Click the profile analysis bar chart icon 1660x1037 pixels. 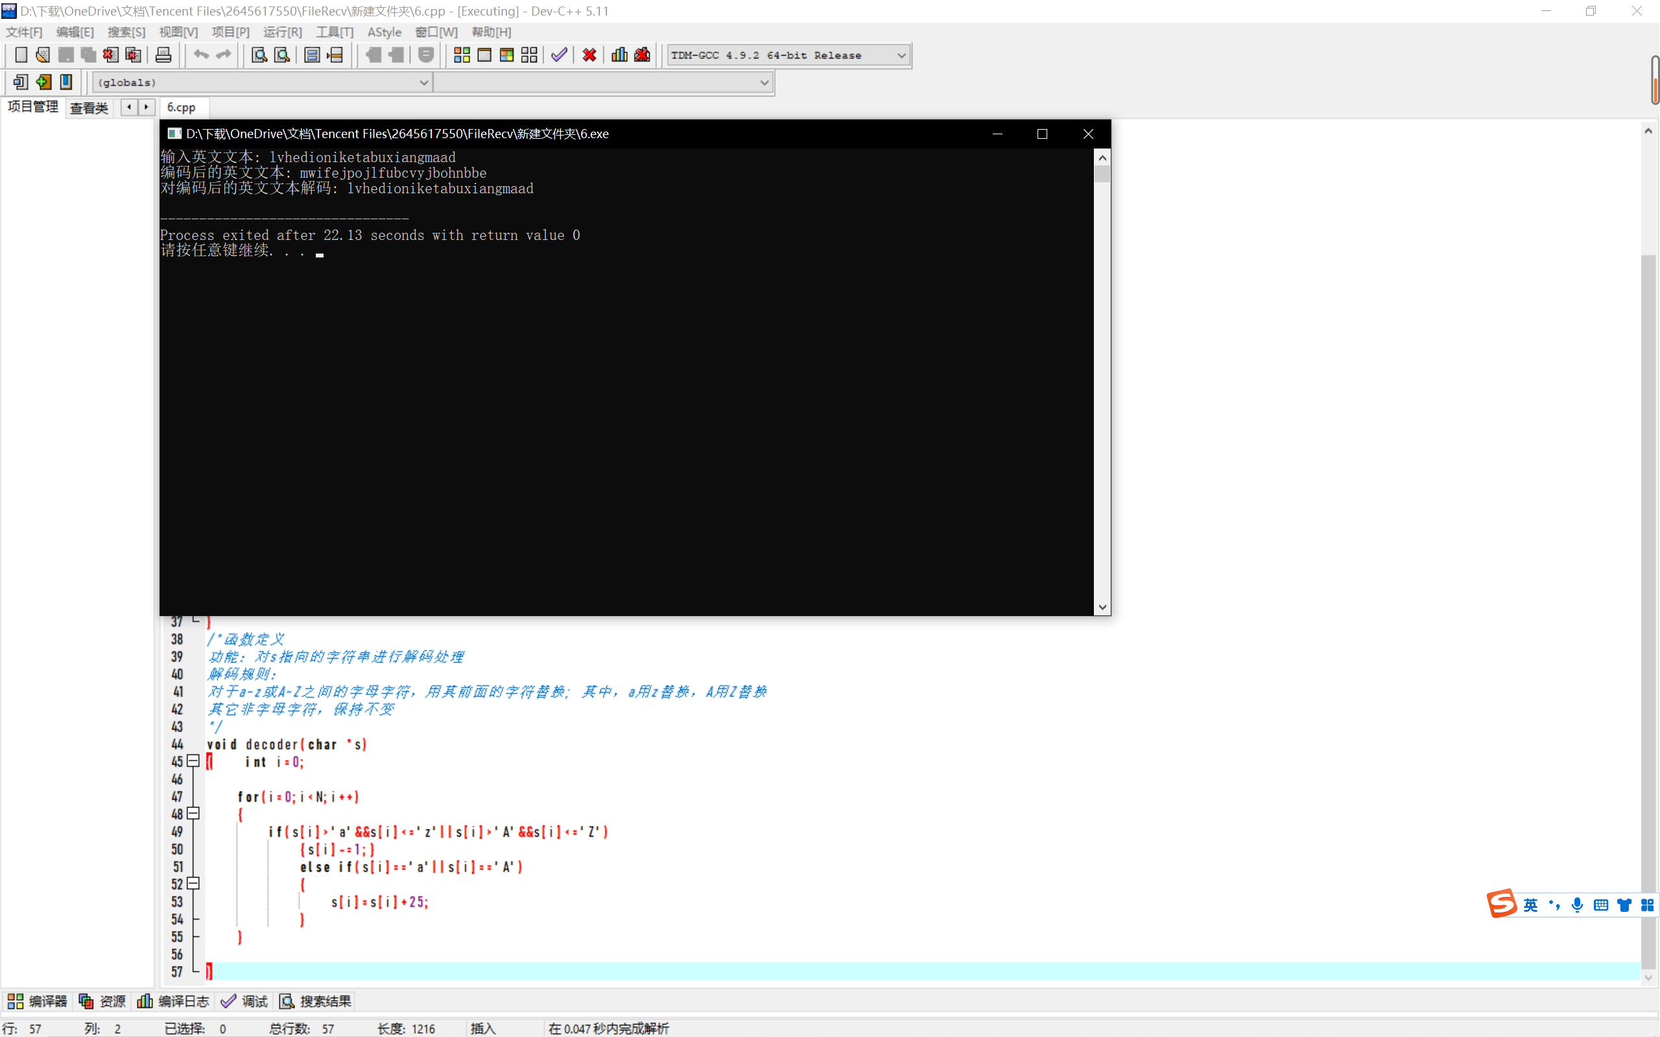click(x=619, y=55)
